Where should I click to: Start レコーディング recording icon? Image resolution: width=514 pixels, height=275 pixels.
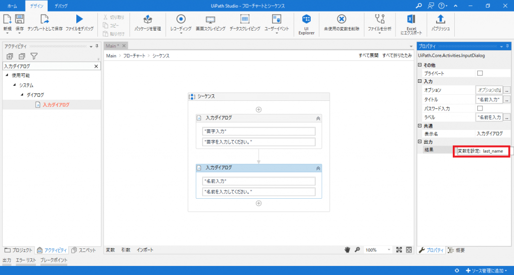(x=181, y=19)
